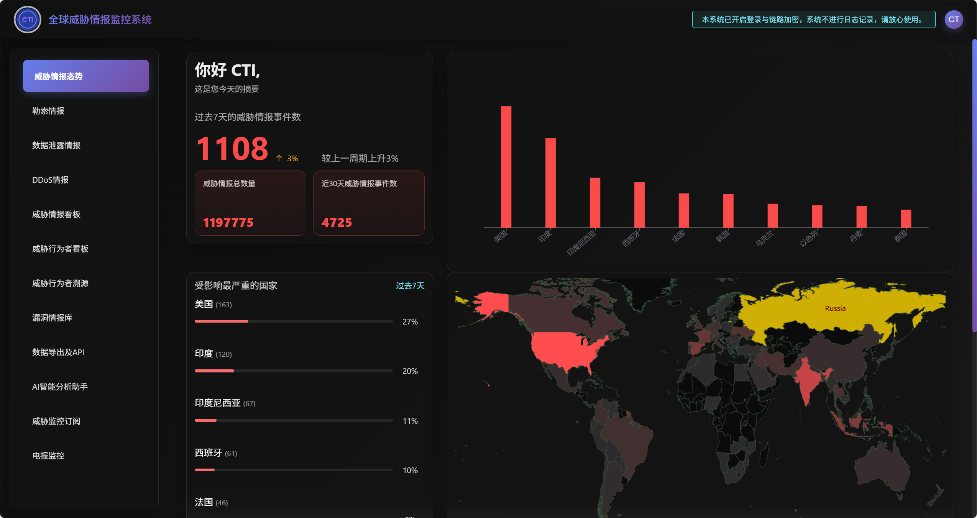
Task: Click the 近30天威胁情报事件数 card
Action: pyautogui.click(x=368, y=203)
